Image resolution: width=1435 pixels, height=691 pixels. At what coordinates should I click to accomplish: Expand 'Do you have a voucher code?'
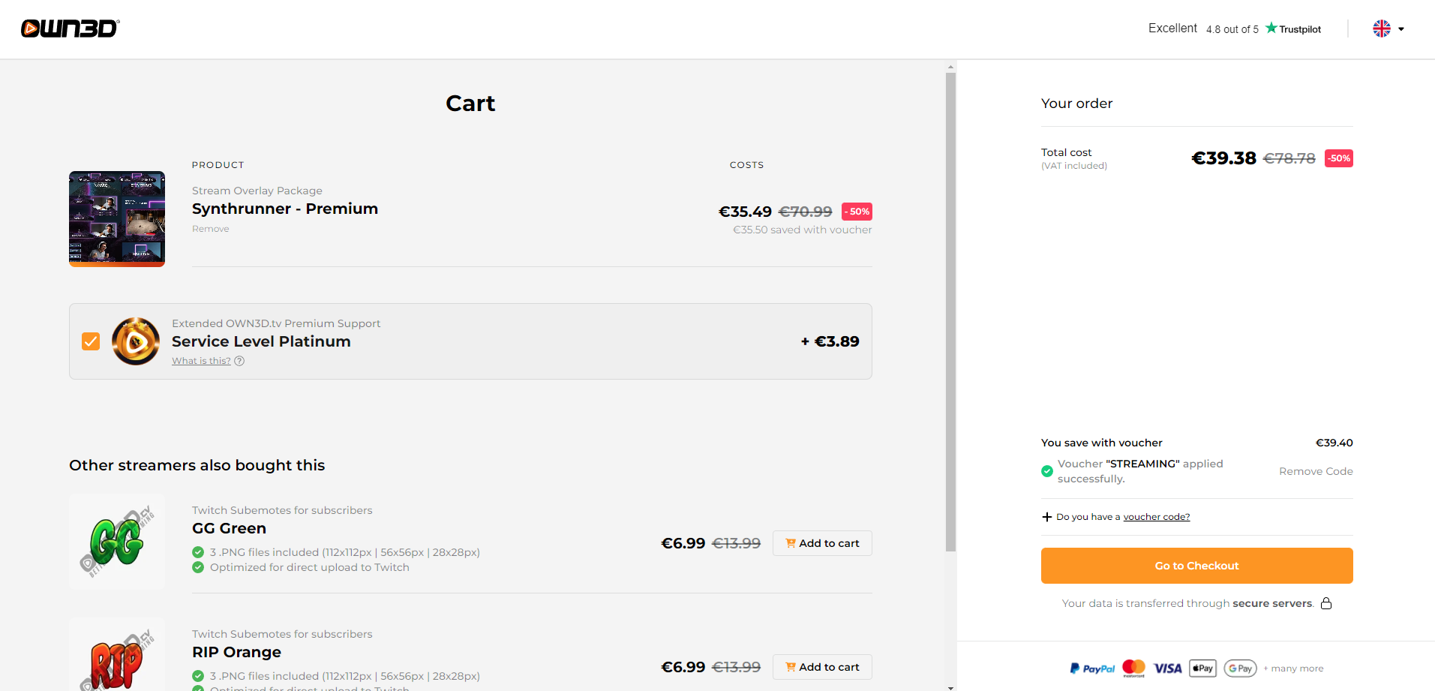coord(1156,516)
